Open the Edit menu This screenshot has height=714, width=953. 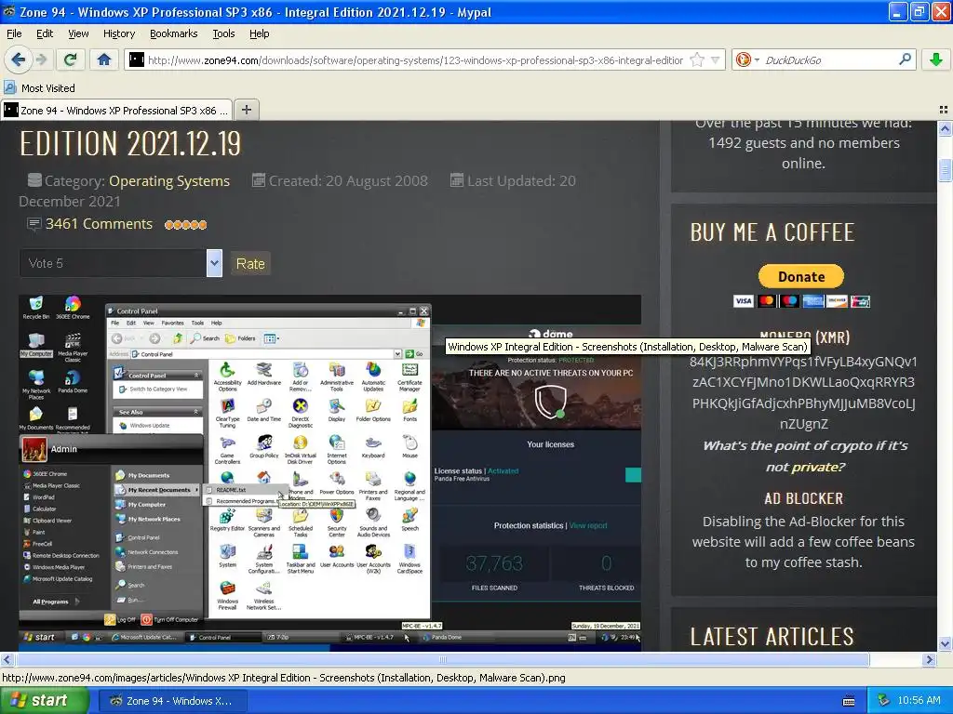pos(45,33)
